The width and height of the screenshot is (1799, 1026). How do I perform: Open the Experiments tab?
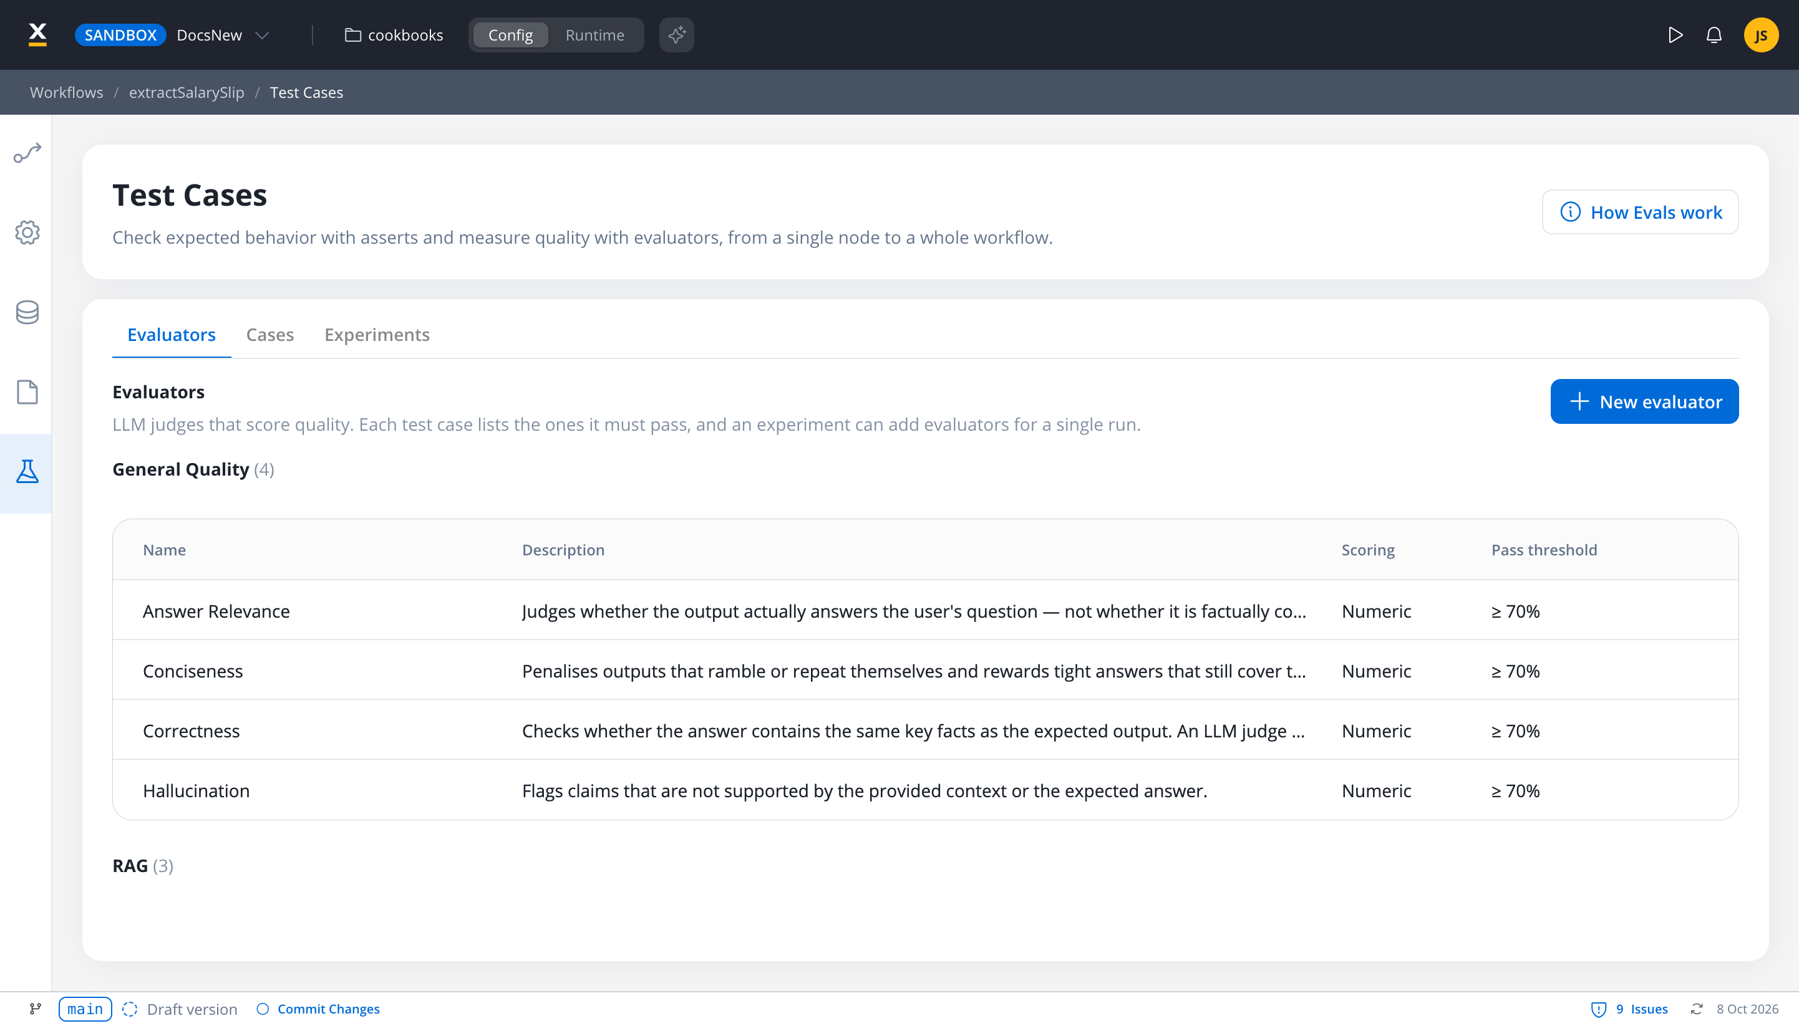tap(377, 335)
